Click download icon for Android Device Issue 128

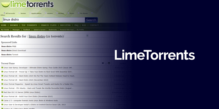tap(2, 105)
